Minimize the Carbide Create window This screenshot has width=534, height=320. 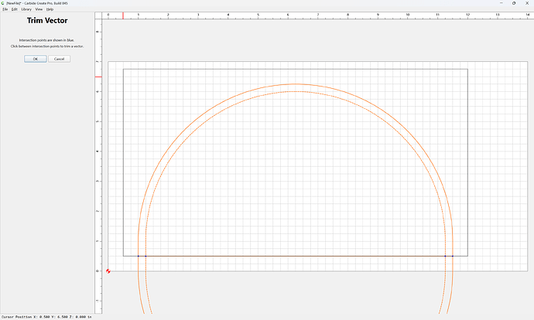(501, 3)
